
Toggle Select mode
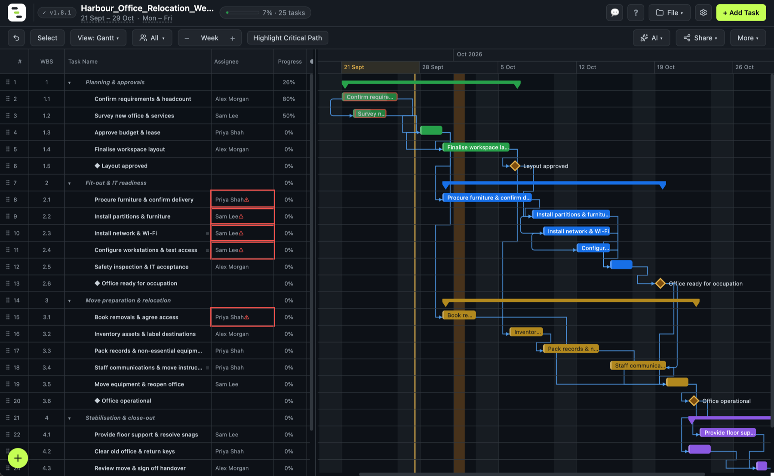point(47,38)
